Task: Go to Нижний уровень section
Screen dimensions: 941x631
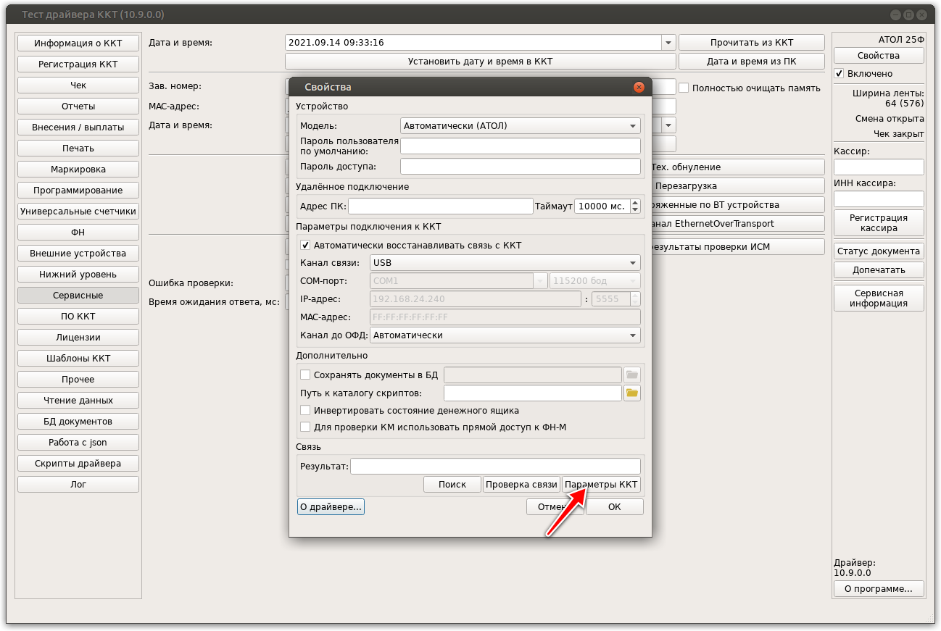Action: click(x=78, y=274)
